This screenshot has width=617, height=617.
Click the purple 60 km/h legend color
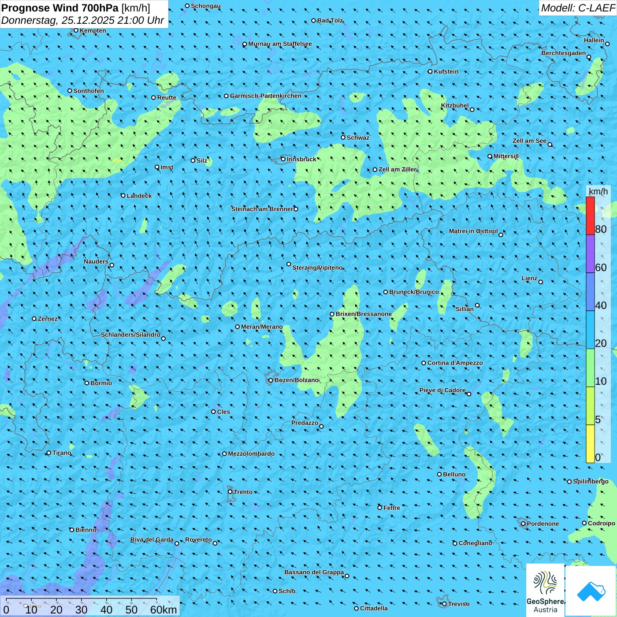pos(590,254)
